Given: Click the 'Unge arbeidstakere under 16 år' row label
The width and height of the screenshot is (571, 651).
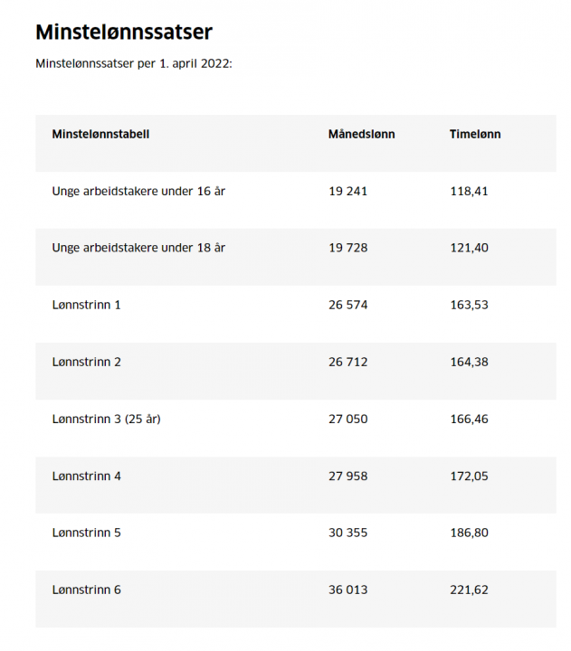Looking at the screenshot, I should click(x=138, y=191).
